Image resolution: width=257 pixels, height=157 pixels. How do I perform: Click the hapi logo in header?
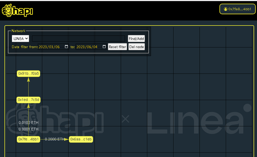point(17,11)
